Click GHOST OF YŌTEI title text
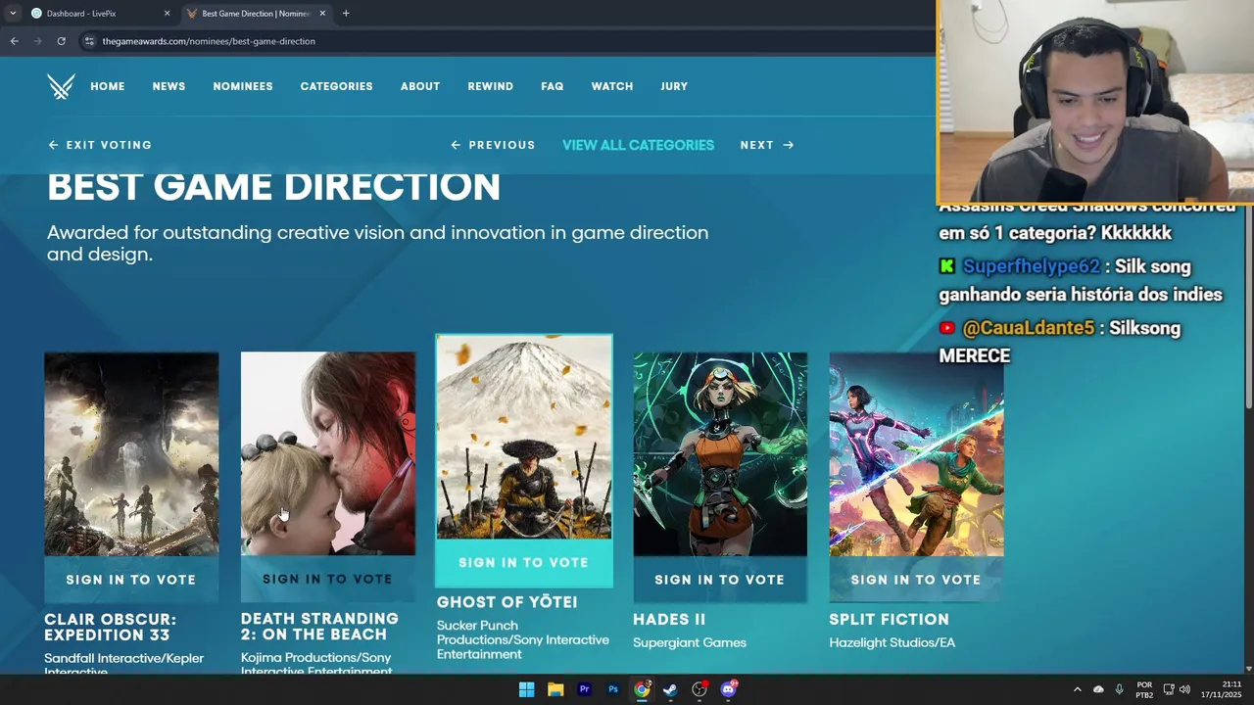1254x705 pixels. 506,602
